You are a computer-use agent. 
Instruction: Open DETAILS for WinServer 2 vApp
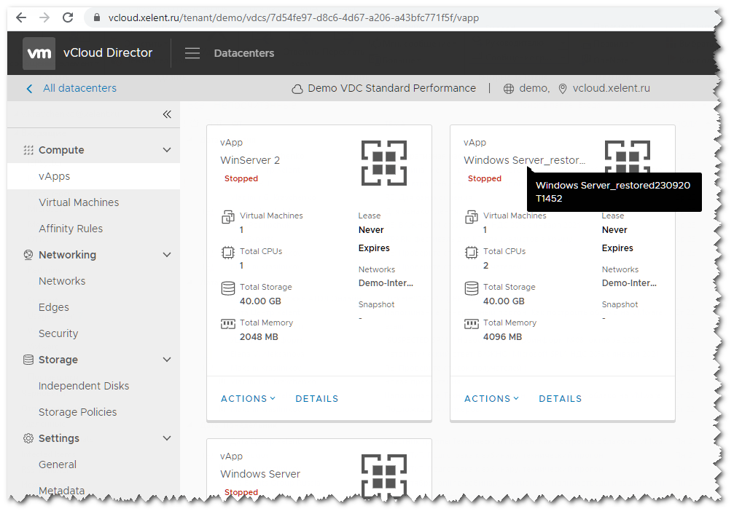[316, 398]
